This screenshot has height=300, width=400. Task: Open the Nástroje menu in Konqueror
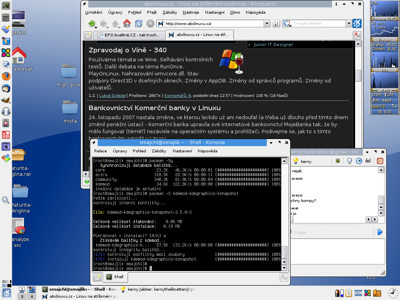[x=191, y=12]
